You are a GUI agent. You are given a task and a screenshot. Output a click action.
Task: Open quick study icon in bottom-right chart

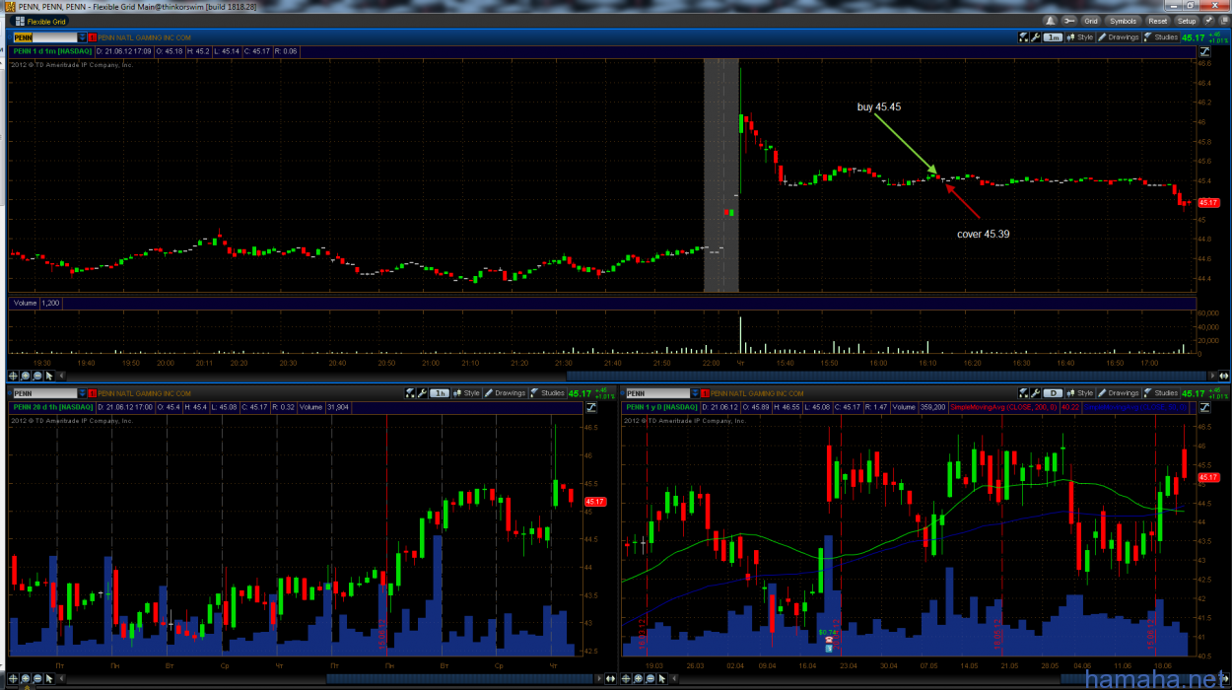click(x=1023, y=392)
